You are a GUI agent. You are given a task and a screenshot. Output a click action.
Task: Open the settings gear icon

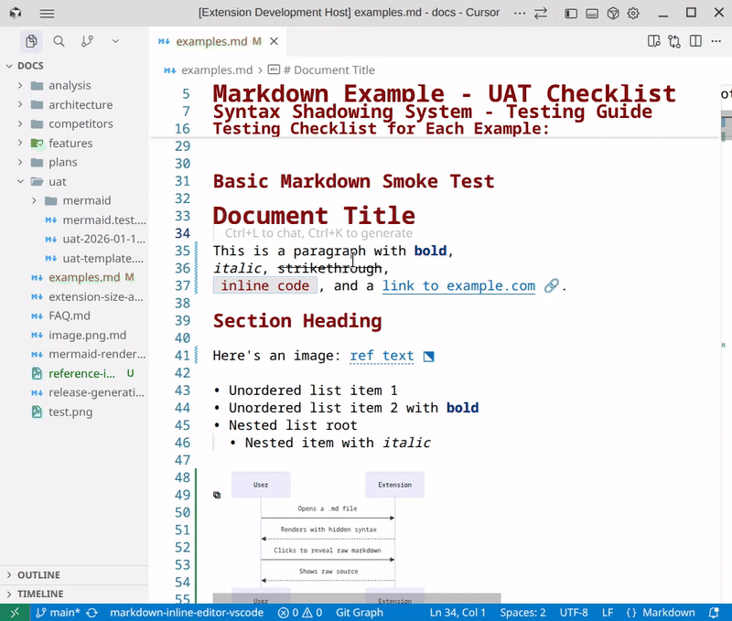coord(633,14)
